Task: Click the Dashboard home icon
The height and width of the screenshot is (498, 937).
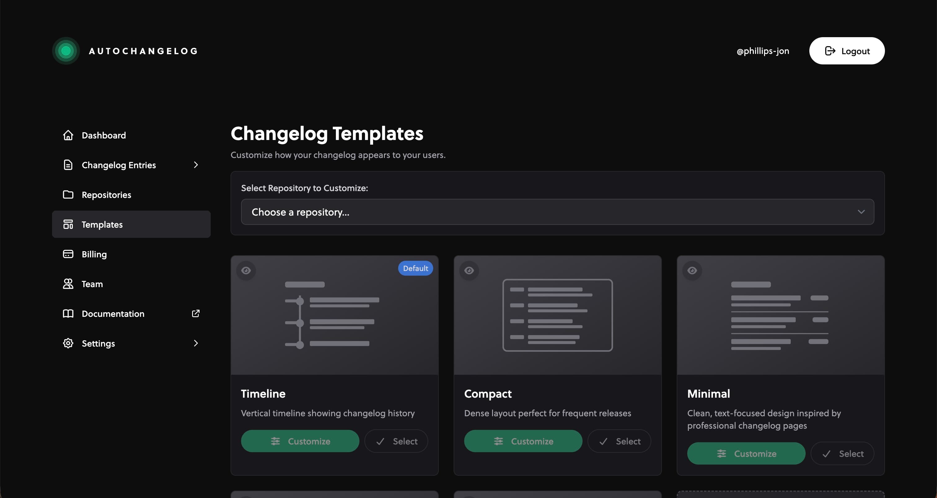Action: coord(68,135)
